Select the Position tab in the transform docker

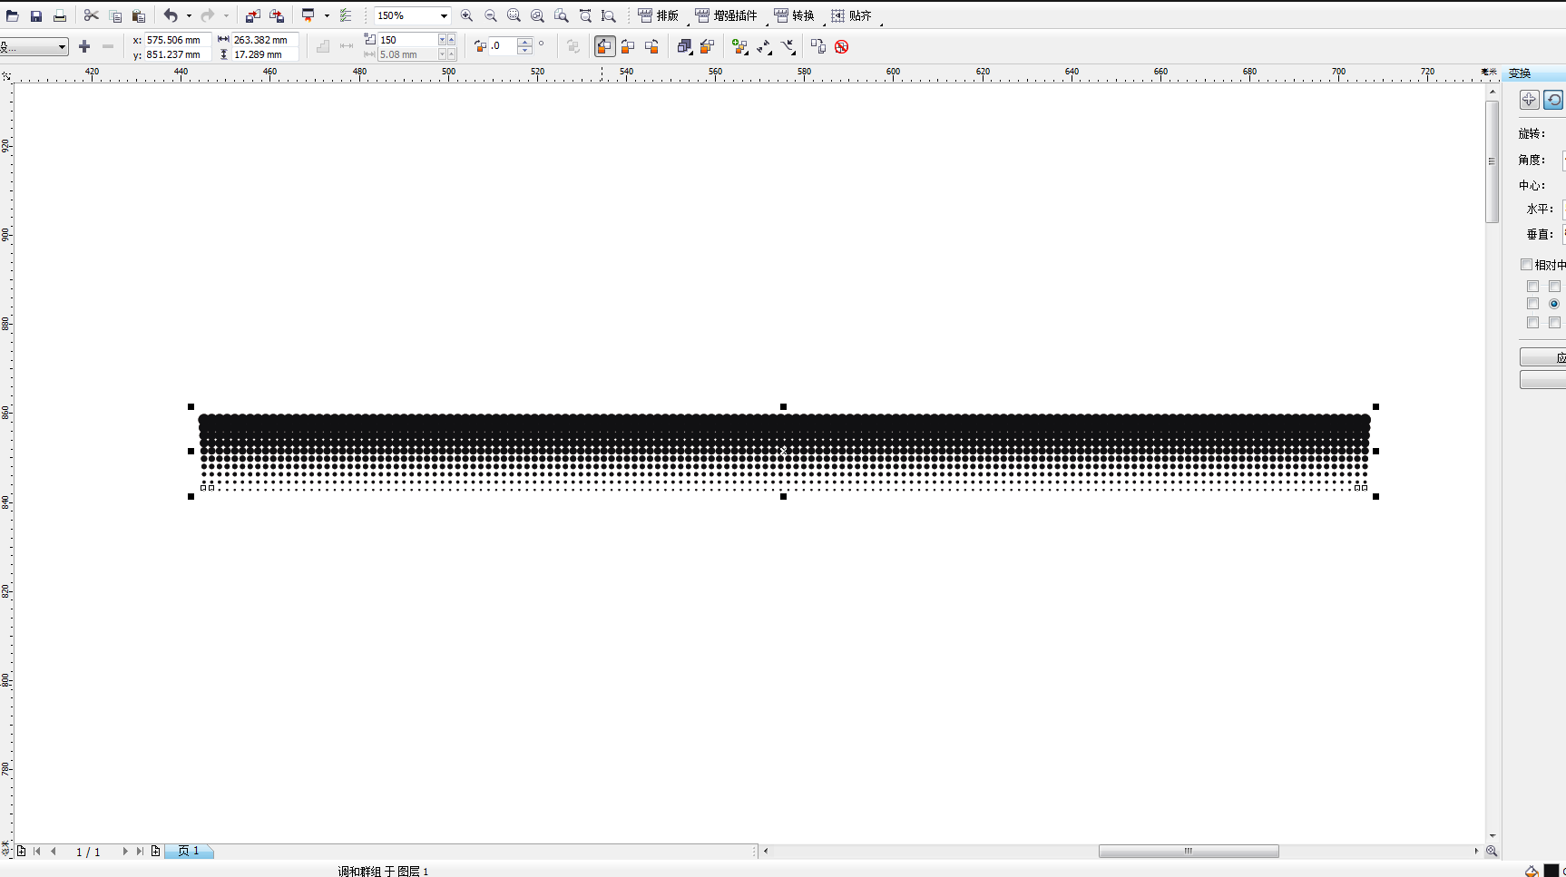[1530, 100]
